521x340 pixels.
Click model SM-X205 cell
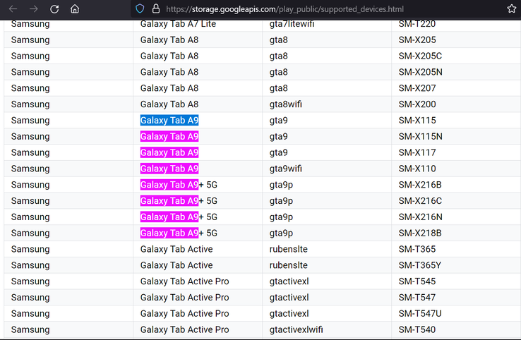tap(417, 40)
